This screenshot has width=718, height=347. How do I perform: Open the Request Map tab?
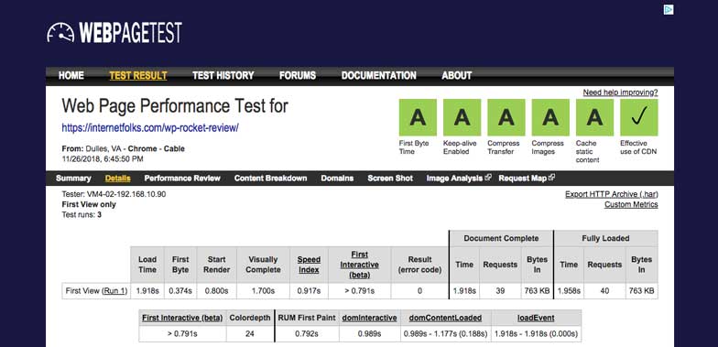pos(522,178)
